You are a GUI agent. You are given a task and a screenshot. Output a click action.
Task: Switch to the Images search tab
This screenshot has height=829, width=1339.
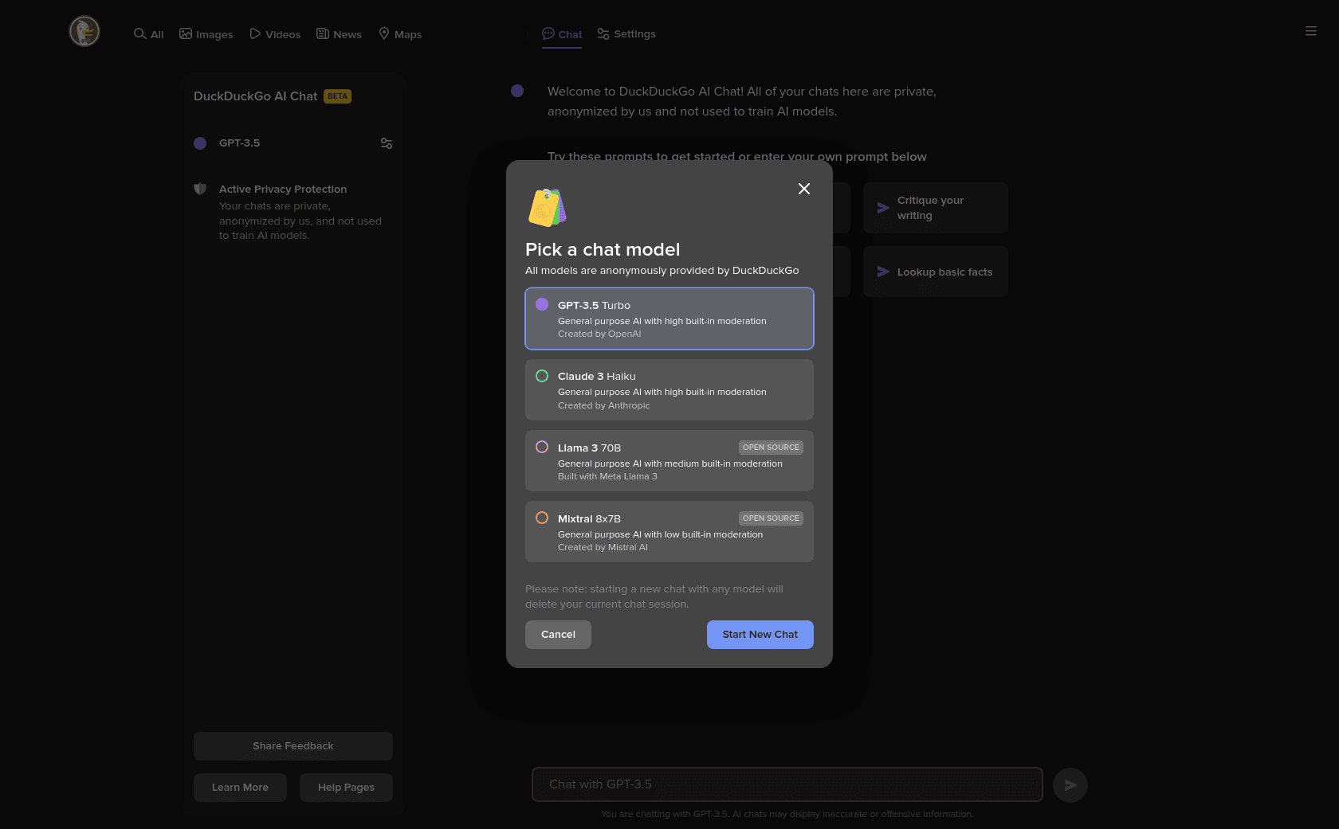point(206,34)
